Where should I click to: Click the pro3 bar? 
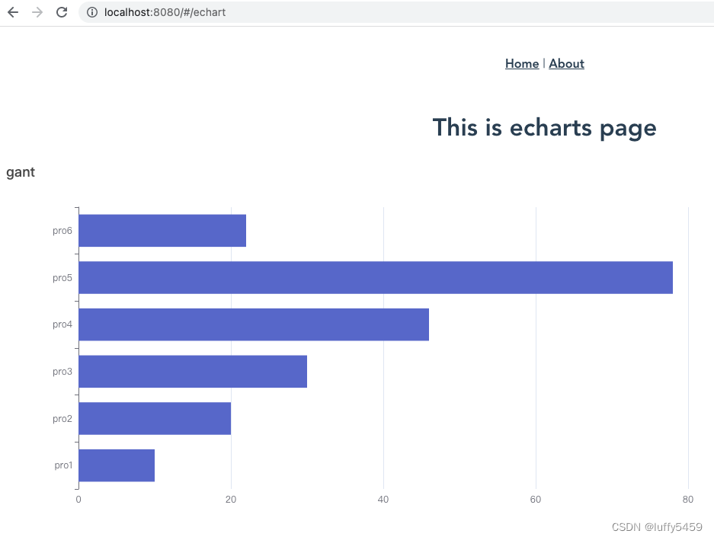pos(192,372)
